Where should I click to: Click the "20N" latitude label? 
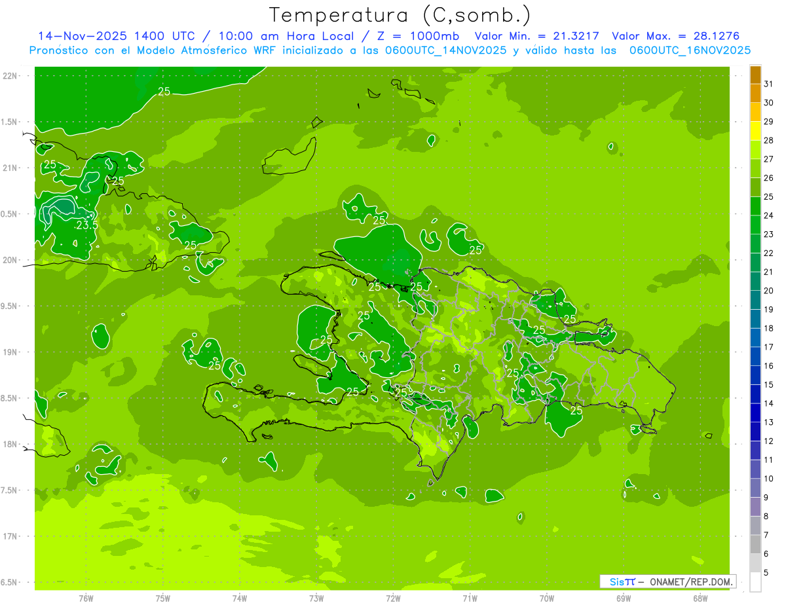tap(10, 260)
